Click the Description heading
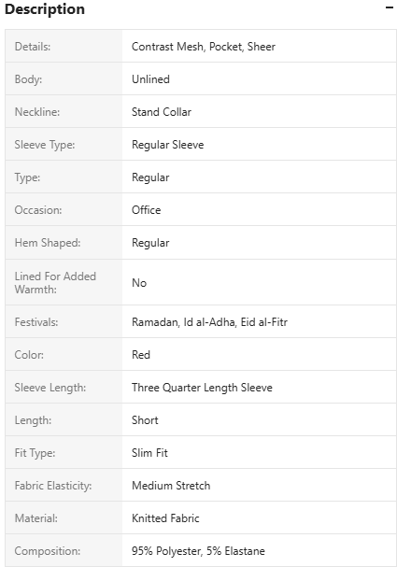The image size is (397, 567). 45,9
